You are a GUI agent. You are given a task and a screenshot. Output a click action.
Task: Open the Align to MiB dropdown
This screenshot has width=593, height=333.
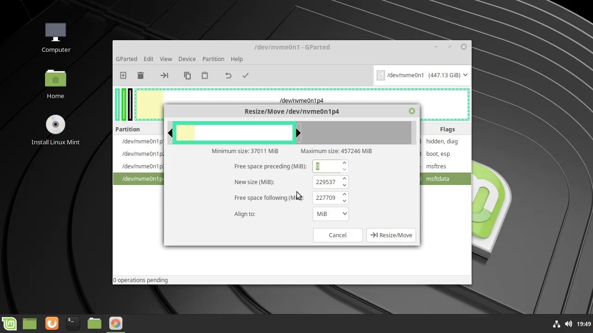point(331,214)
